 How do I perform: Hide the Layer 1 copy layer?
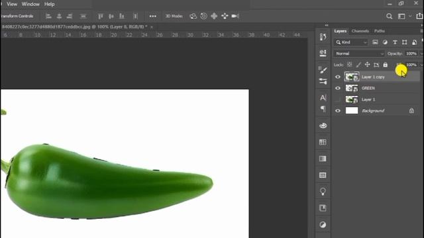click(338, 77)
